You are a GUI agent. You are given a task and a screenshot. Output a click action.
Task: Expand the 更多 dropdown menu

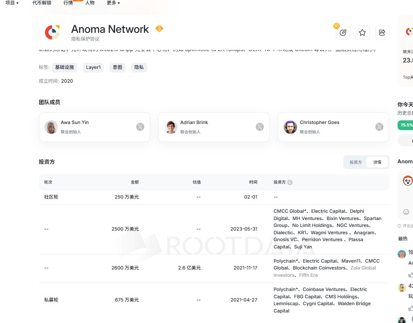[113, 3]
